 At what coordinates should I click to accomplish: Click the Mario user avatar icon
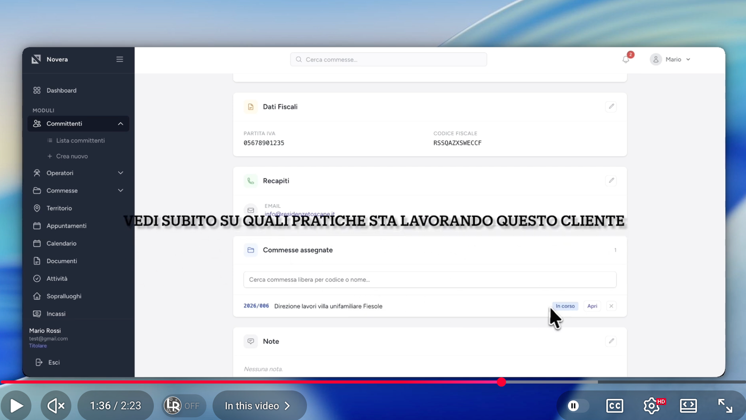pos(656,59)
